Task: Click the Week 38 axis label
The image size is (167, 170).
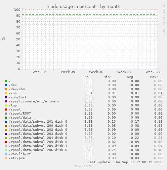Action: point(153,72)
